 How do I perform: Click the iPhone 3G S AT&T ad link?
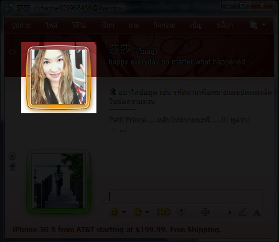tap(117, 229)
